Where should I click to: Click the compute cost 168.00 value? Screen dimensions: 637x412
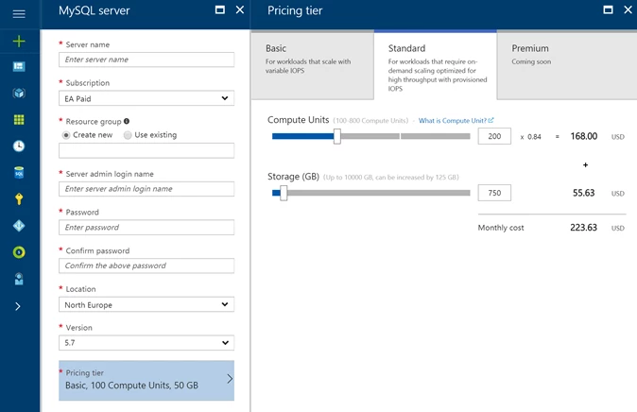584,136
